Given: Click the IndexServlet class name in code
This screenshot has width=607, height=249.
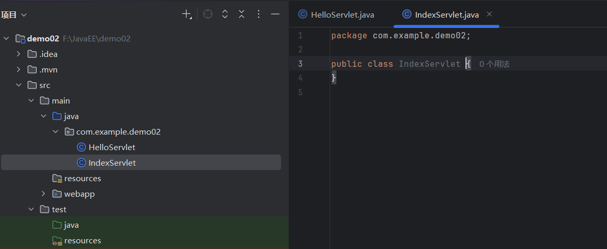Looking at the screenshot, I should click(430, 64).
